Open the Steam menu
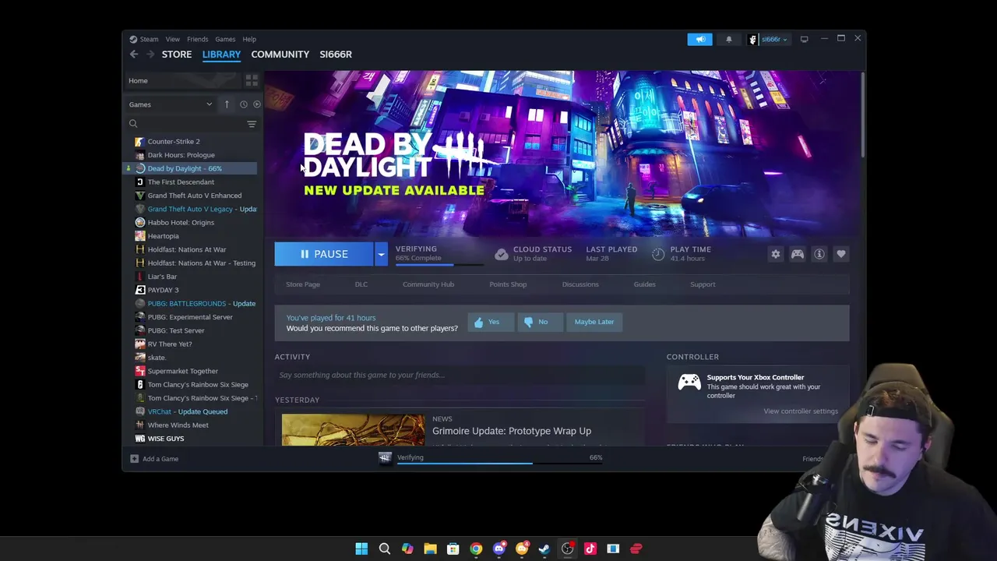 tap(144, 39)
